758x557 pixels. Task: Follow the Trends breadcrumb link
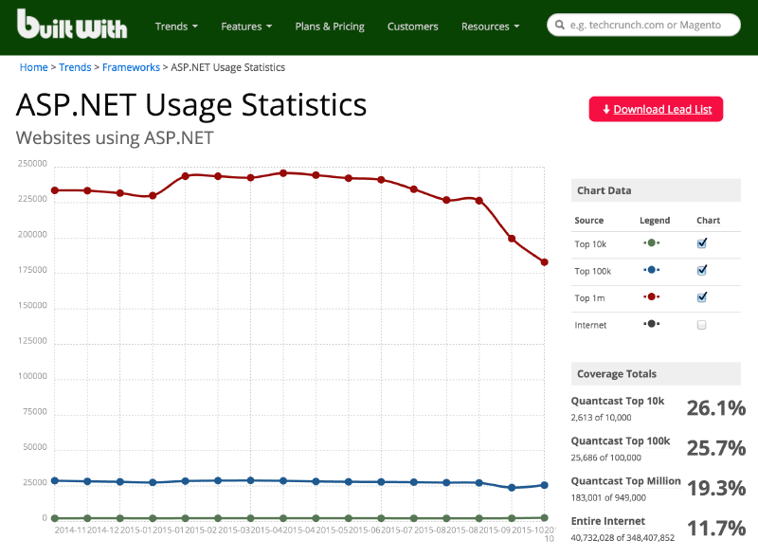75,67
